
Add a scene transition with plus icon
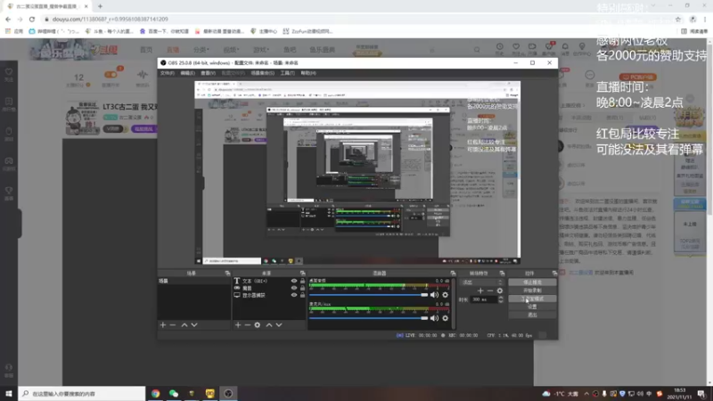[x=480, y=291]
